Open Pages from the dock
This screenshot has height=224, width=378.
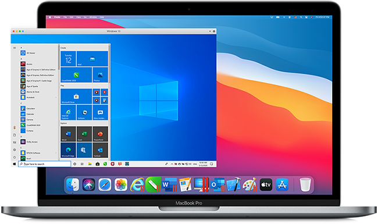tap(185, 184)
